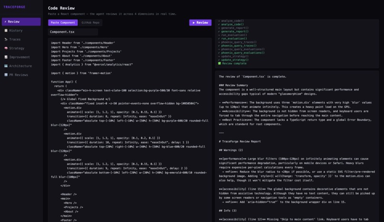Select the Paste Component tab
Image resolution: width=384 pixels, height=222 pixels.
pyautogui.click(x=63, y=22)
